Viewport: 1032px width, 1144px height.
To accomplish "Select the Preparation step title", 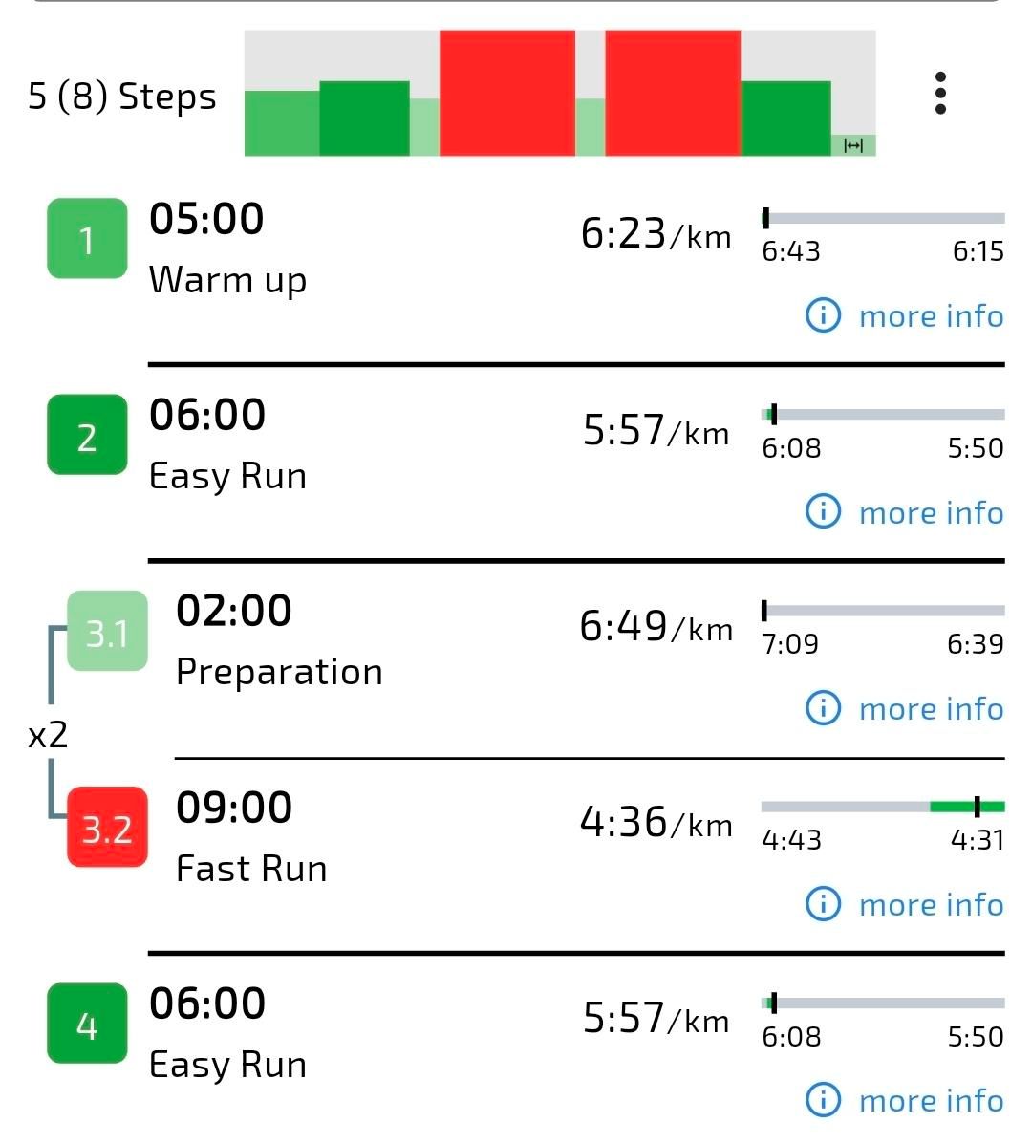I will coord(279,672).
